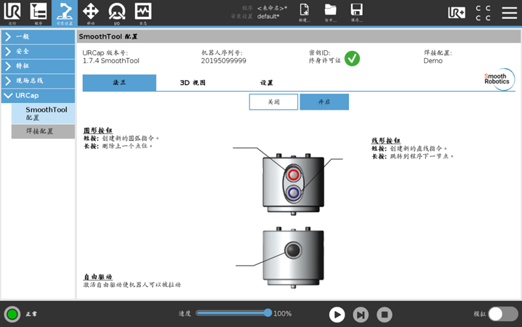522x327 pixels.
Task: Open the Program tab icon
Action: (38, 12)
